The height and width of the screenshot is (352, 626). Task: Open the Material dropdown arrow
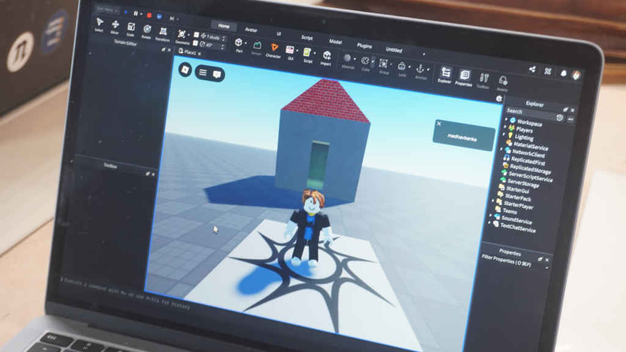[355, 59]
